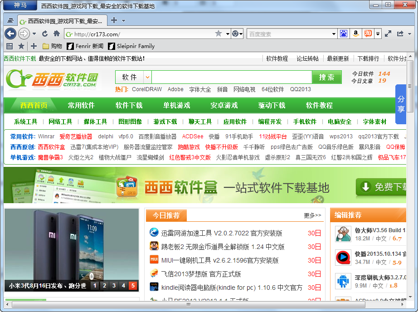The image size is (418, 312).
Task: Open the 软件 search category dropdown
Action: tap(147, 78)
